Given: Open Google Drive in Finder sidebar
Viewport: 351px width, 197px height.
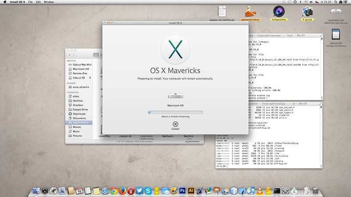Looking at the screenshot, I should (78, 109).
